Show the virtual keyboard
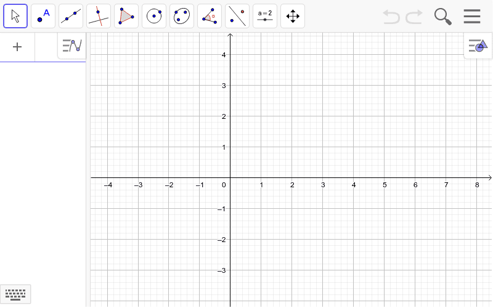Viewport: 493px width, 308px height. pyautogui.click(x=15, y=294)
